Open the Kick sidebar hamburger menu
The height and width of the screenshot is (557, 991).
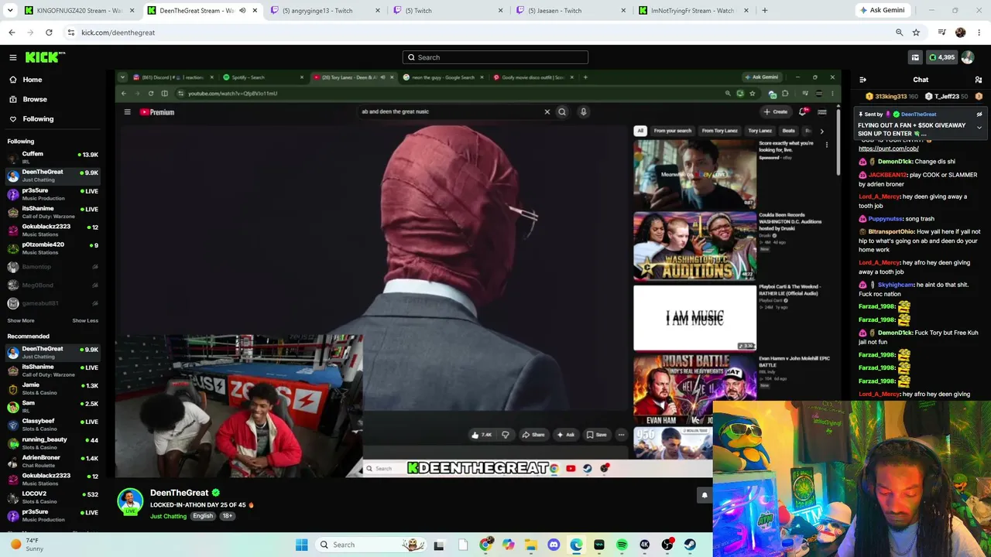[13, 57]
